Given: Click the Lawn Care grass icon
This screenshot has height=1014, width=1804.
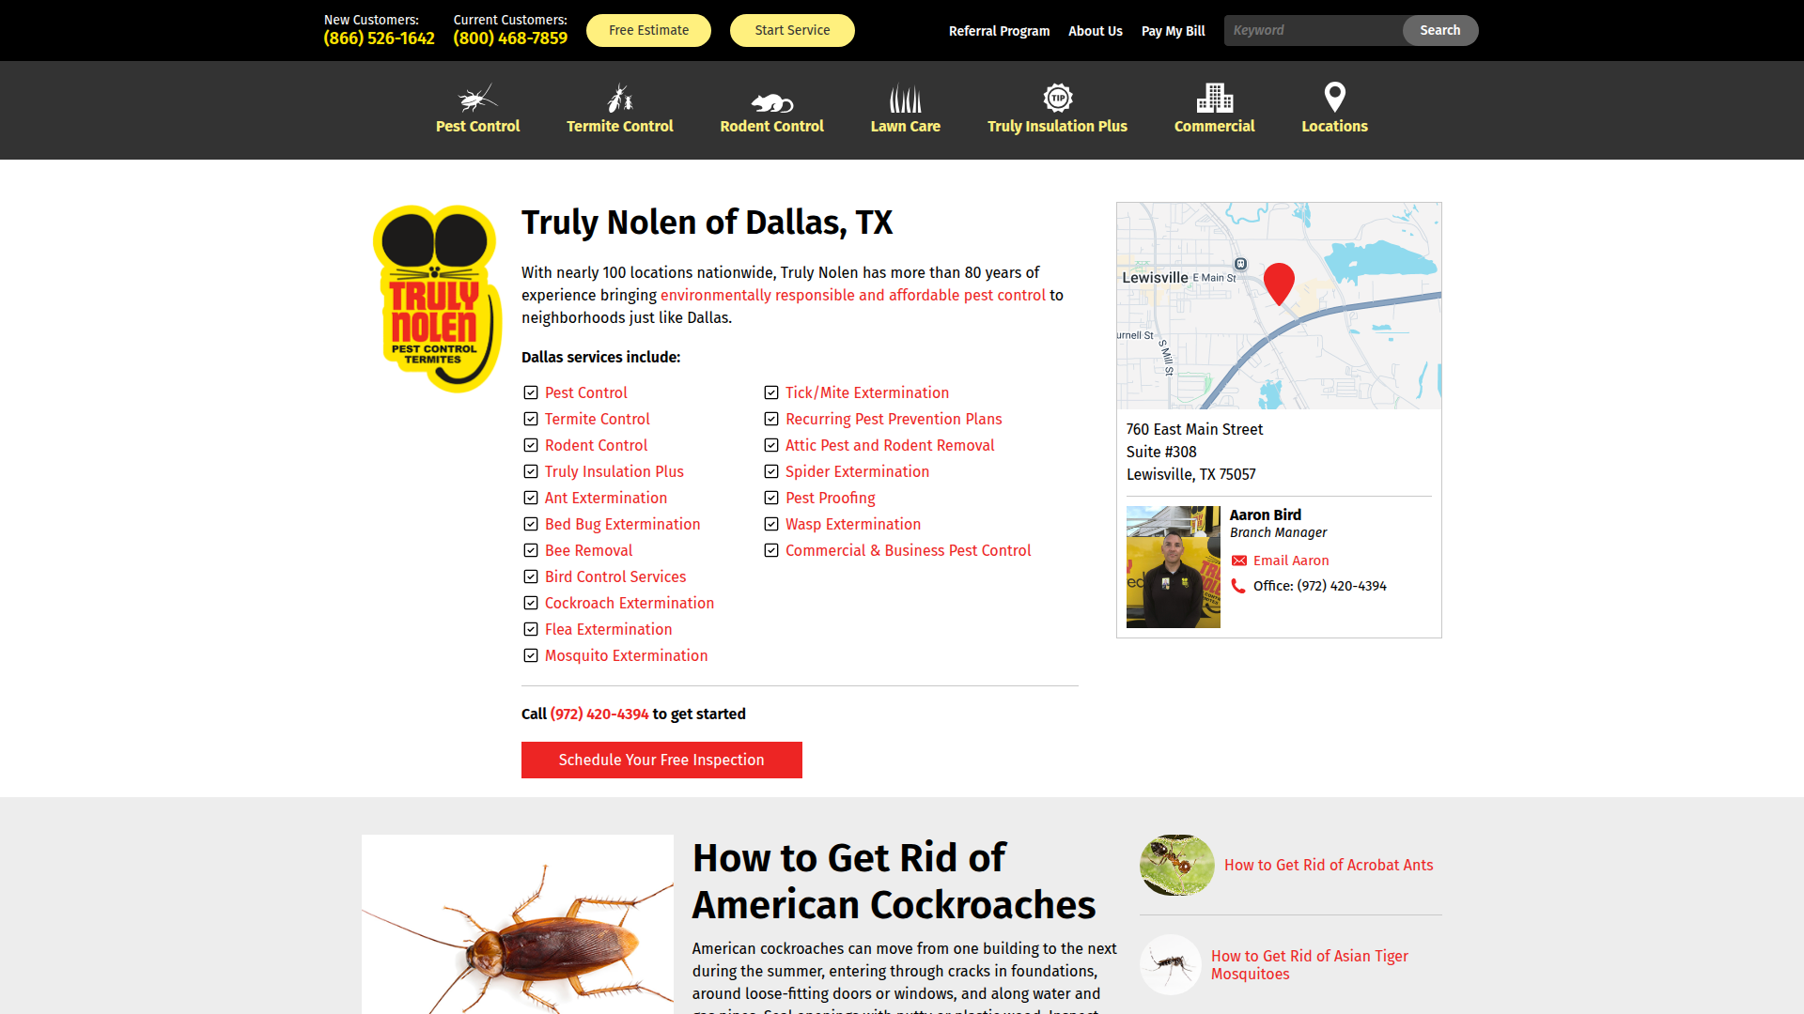Looking at the screenshot, I should (905, 99).
